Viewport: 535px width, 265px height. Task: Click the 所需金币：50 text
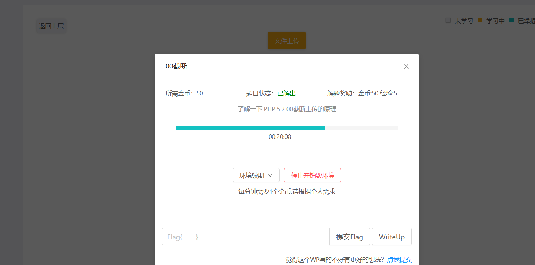click(x=184, y=93)
